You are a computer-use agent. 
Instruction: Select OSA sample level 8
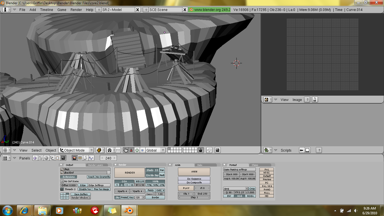pos(122,185)
